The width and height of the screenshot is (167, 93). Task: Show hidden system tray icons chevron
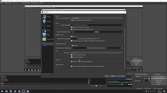point(144,91)
